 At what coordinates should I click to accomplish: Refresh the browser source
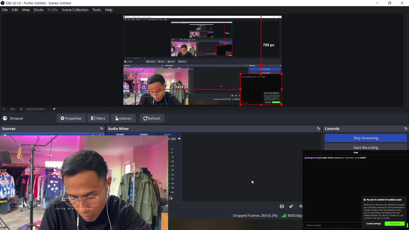tap(152, 118)
